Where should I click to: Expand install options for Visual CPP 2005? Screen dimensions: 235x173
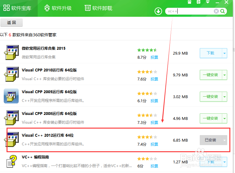(x=224, y=97)
